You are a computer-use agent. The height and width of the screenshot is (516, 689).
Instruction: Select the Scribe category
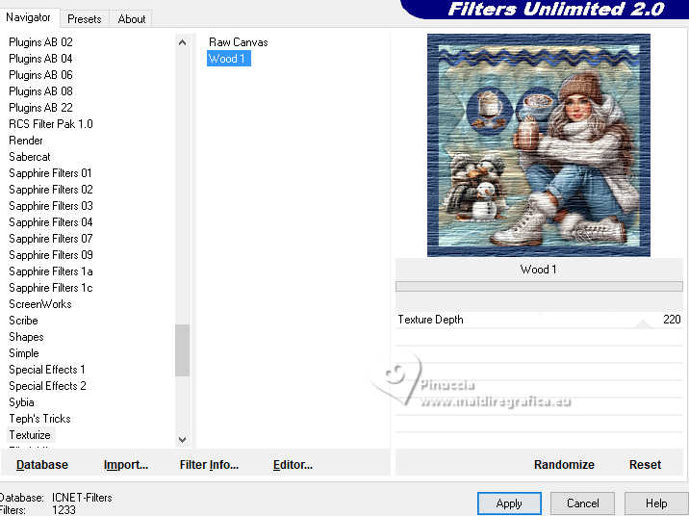tap(23, 321)
